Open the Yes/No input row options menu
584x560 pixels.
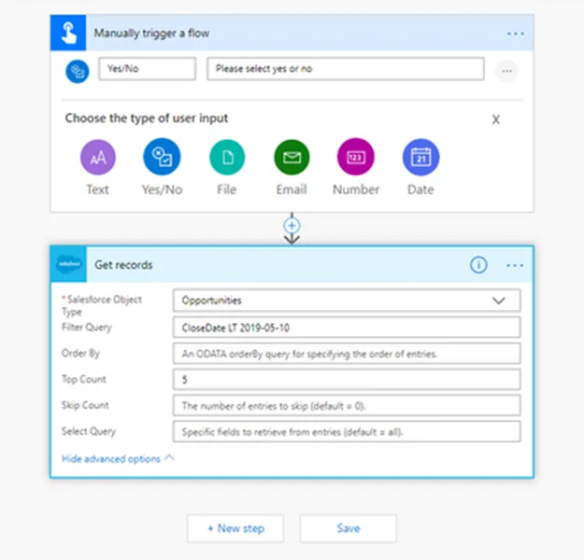pyautogui.click(x=506, y=71)
